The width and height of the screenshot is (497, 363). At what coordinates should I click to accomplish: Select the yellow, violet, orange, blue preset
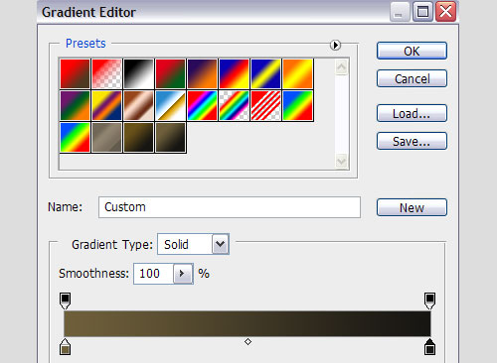(106, 105)
